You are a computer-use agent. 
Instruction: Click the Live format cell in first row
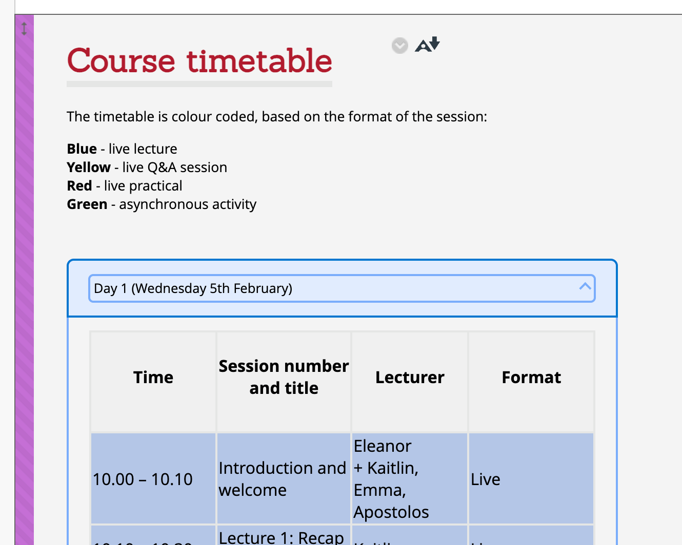pos(531,478)
